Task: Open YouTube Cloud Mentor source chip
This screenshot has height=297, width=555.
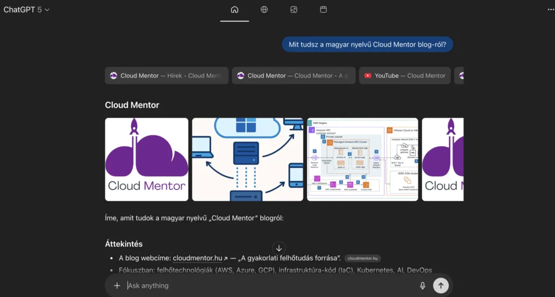Action: (x=404, y=76)
